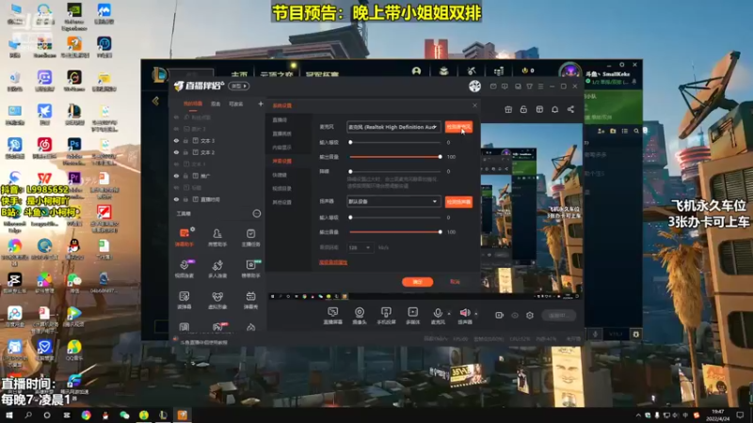Open the 视频连麦 video link tool
The image size is (753, 423).
[x=184, y=269]
